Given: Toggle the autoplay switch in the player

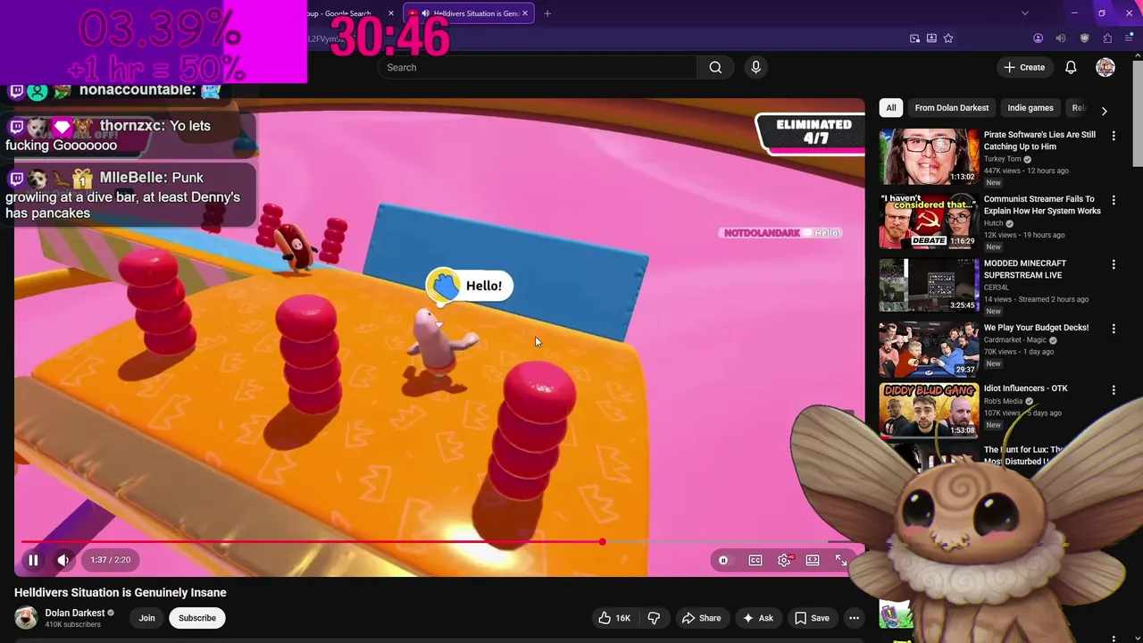Looking at the screenshot, I should click(723, 560).
